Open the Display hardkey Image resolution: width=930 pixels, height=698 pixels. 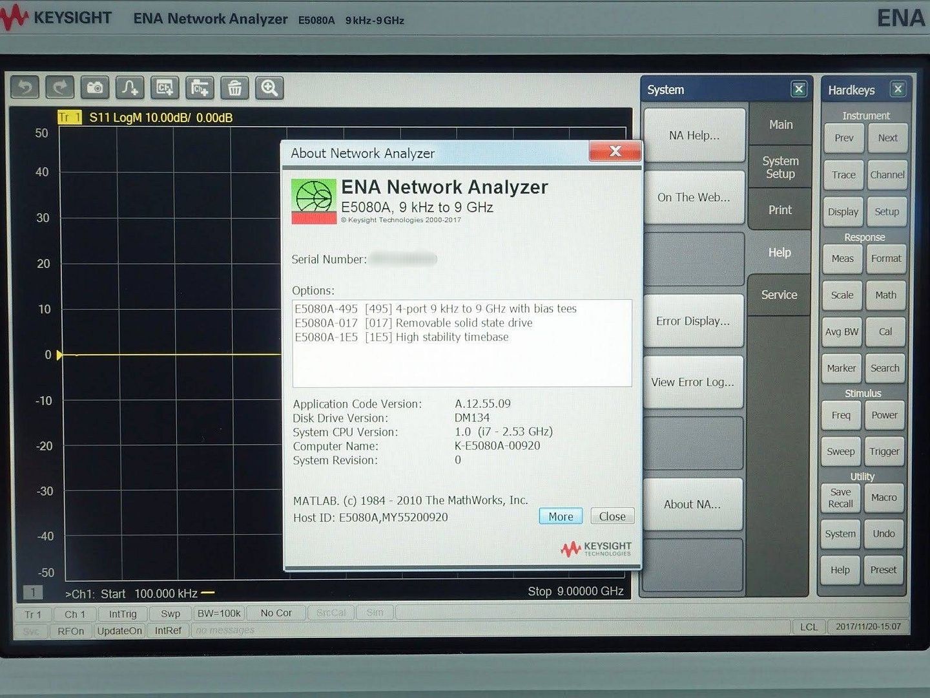[x=843, y=211]
